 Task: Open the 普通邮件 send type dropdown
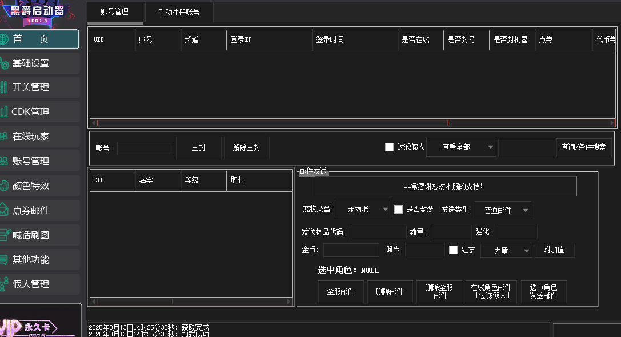pyautogui.click(x=503, y=210)
